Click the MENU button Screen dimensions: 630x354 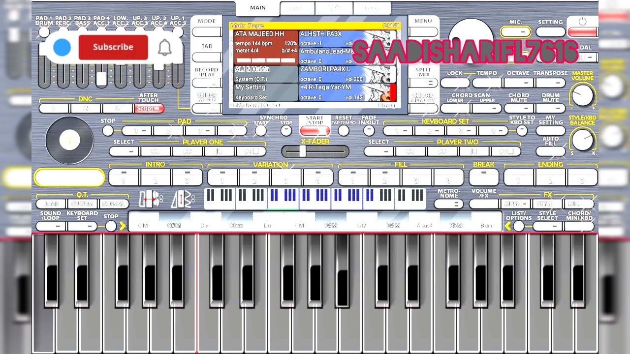point(423,32)
